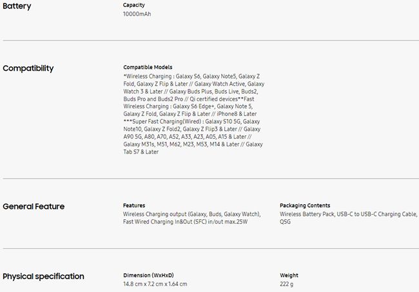Viewport: 419px width, 292px height.
Task: Click the Compatibility section heading
Action: coord(28,68)
